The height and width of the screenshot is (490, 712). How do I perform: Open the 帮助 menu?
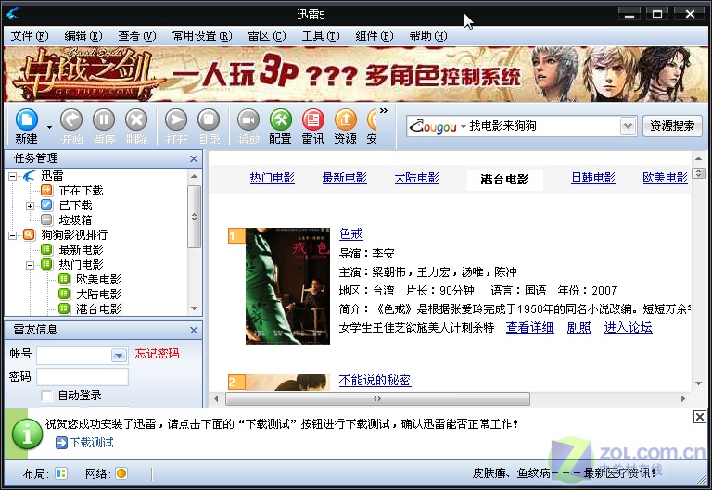428,36
